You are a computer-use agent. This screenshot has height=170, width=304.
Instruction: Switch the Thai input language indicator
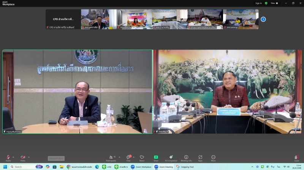[x=279, y=167]
